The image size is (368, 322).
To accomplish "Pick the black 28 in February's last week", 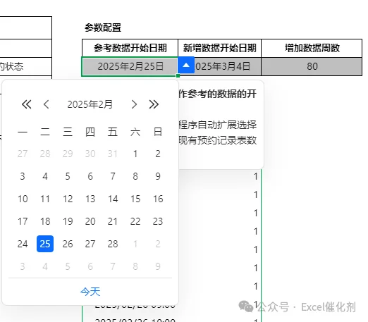I will pyautogui.click(x=113, y=244).
